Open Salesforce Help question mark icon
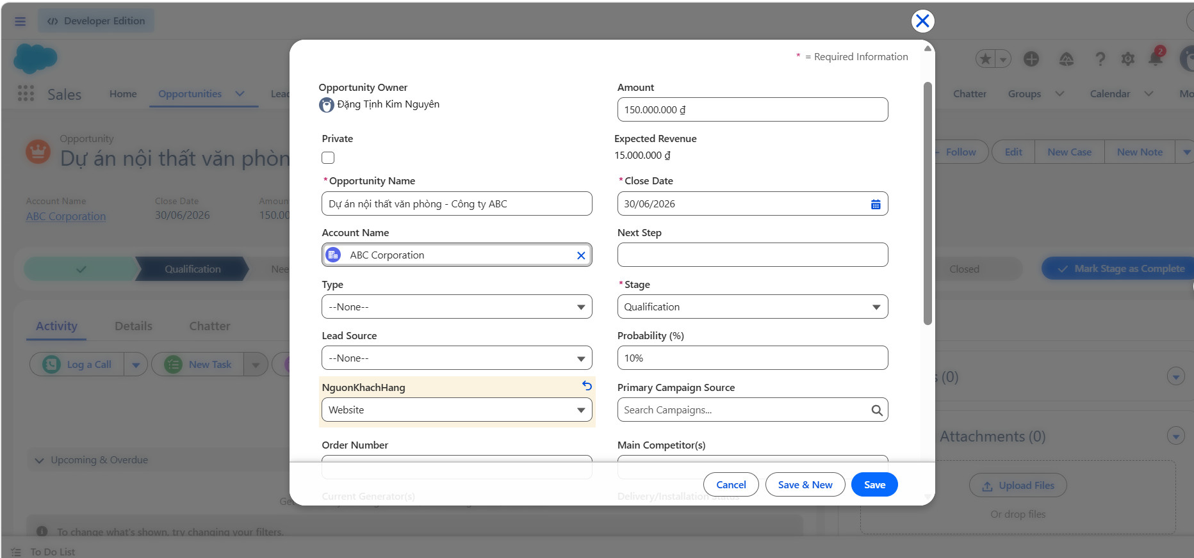1194x558 pixels. pyautogui.click(x=1100, y=59)
